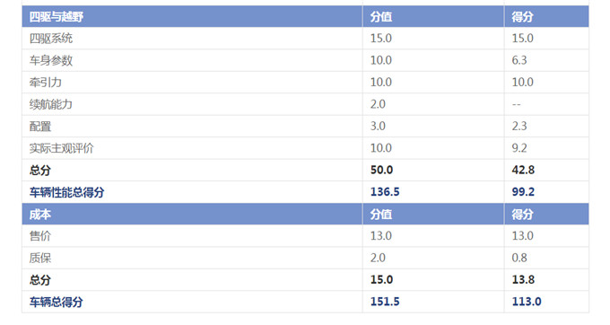Click the 99.2 performance score cell

click(523, 192)
